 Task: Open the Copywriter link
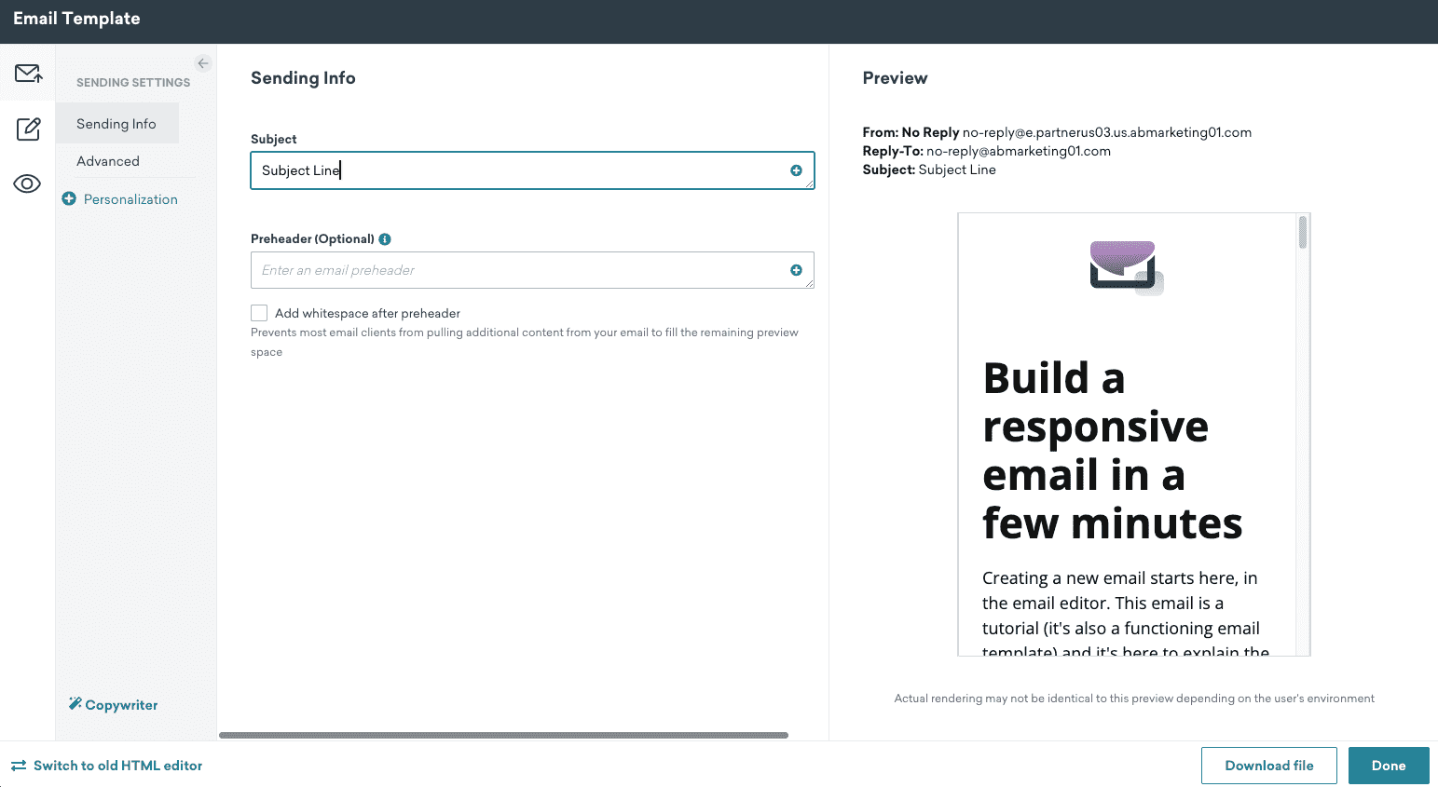[x=121, y=705]
